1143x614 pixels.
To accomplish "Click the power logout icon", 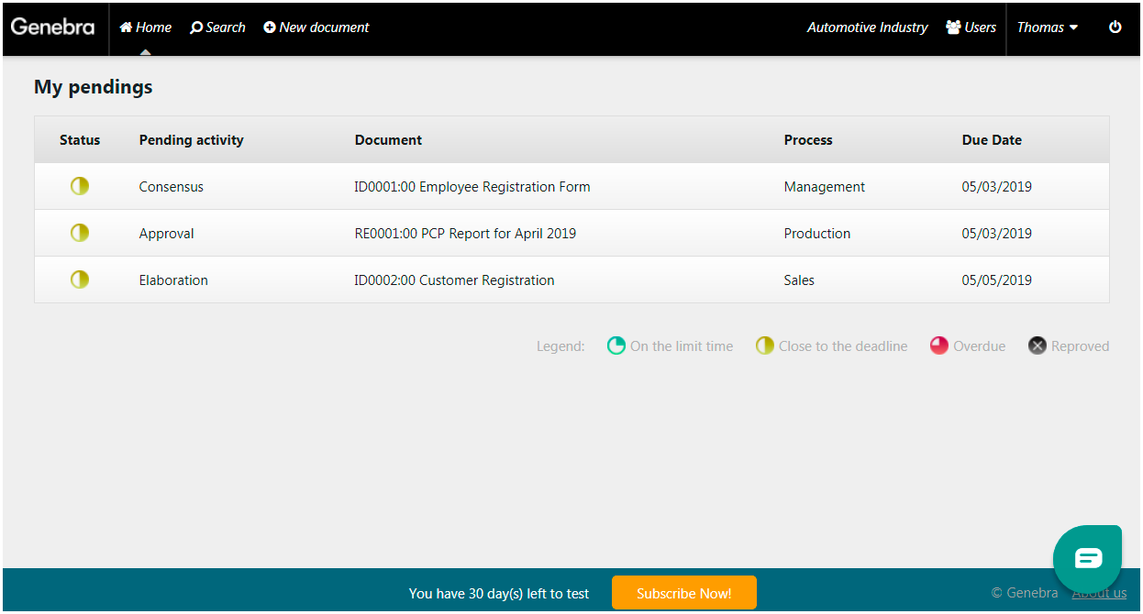I will pyautogui.click(x=1115, y=27).
